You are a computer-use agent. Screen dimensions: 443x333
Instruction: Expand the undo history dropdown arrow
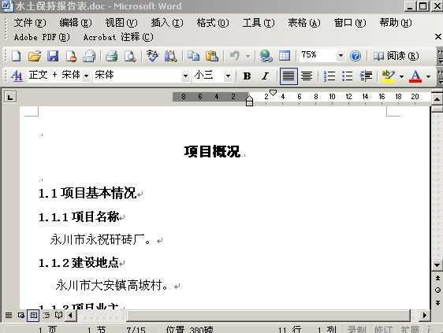click(248, 56)
